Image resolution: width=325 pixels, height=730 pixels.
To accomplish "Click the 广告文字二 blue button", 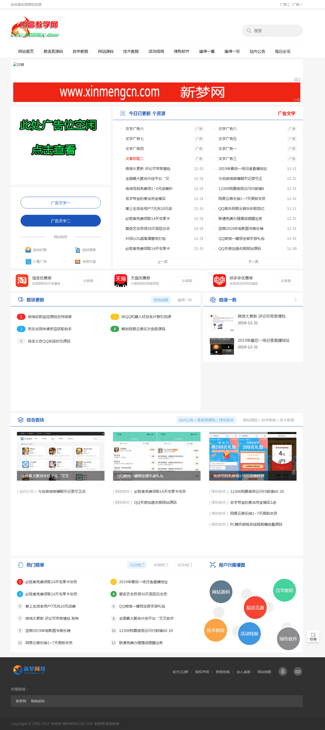I will click(61, 221).
